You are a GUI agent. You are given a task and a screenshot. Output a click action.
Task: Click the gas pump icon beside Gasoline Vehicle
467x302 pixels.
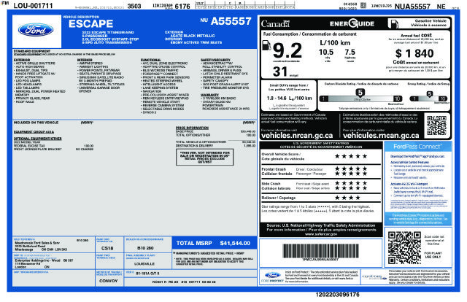click(394, 23)
